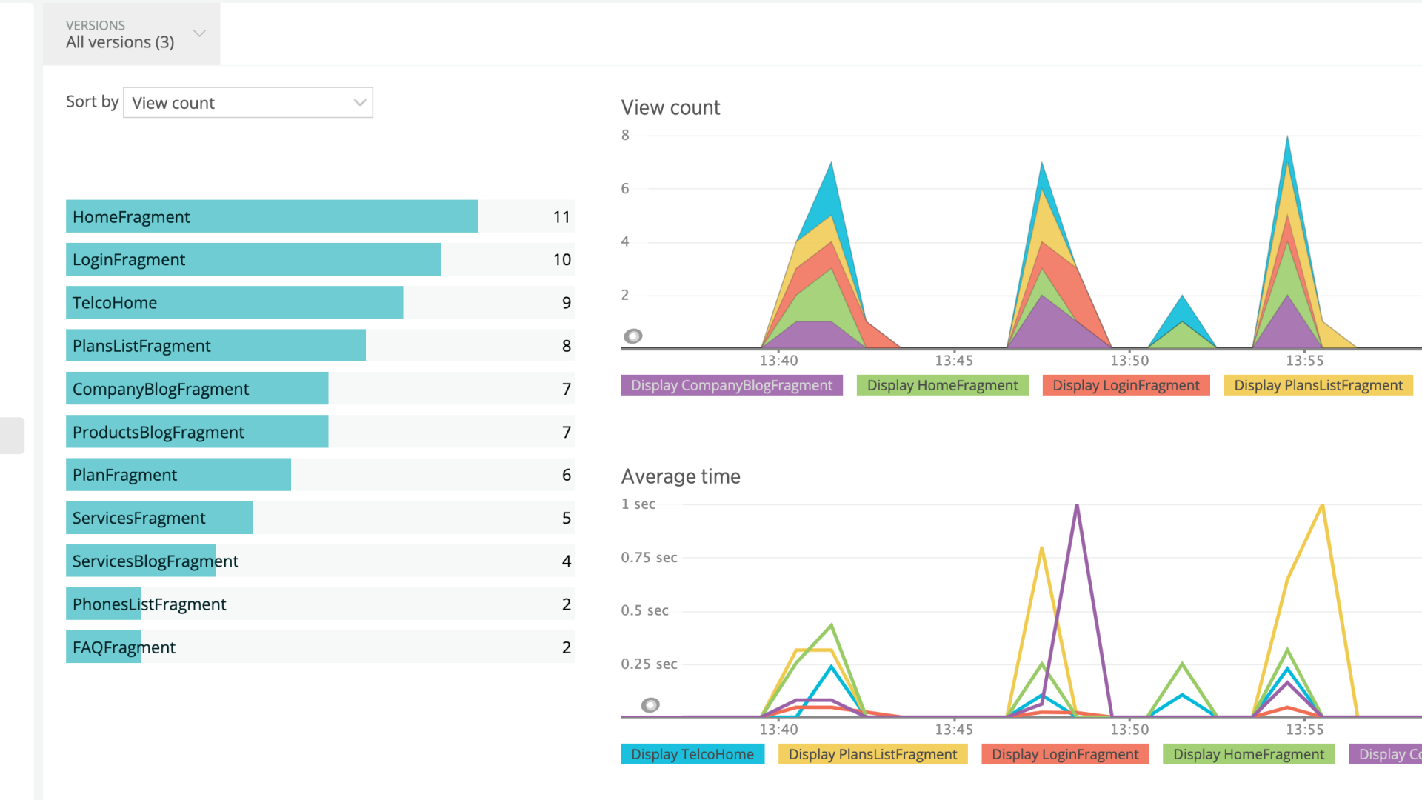The height and width of the screenshot is (800, 1422).
Task: Toggle Display LoginFragment in View count legend
Action: [x=1126, y=385]
